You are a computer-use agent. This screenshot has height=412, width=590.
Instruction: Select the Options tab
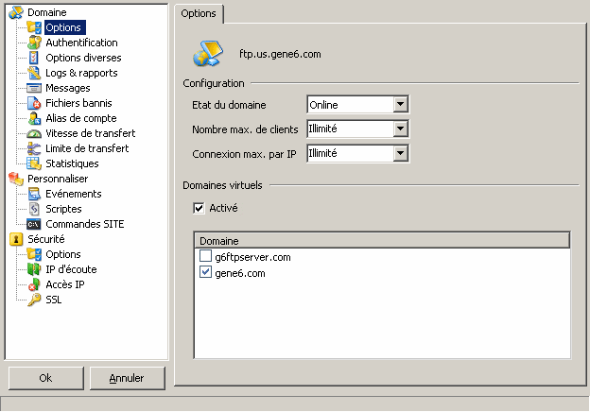(x=199, y=14)
